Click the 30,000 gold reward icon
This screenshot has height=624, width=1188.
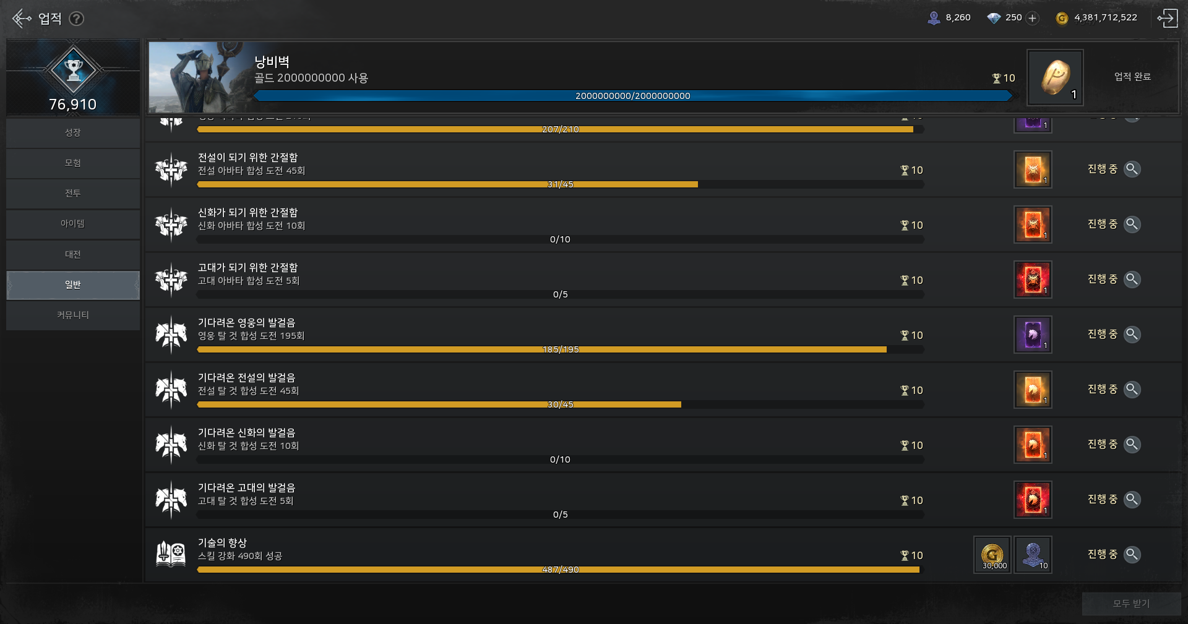[x=992, y=555]
